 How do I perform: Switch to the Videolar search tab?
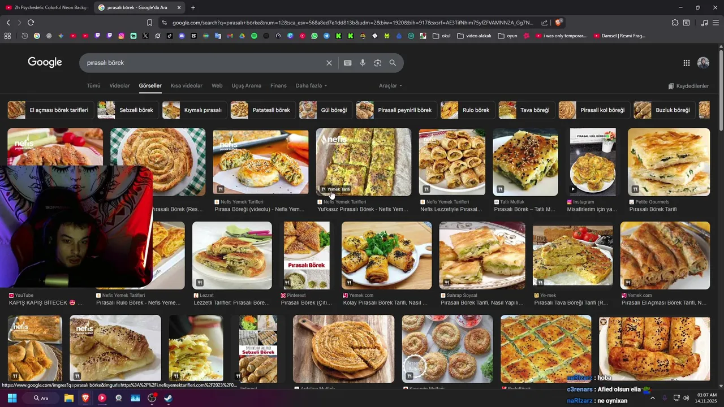coord(119,86)
